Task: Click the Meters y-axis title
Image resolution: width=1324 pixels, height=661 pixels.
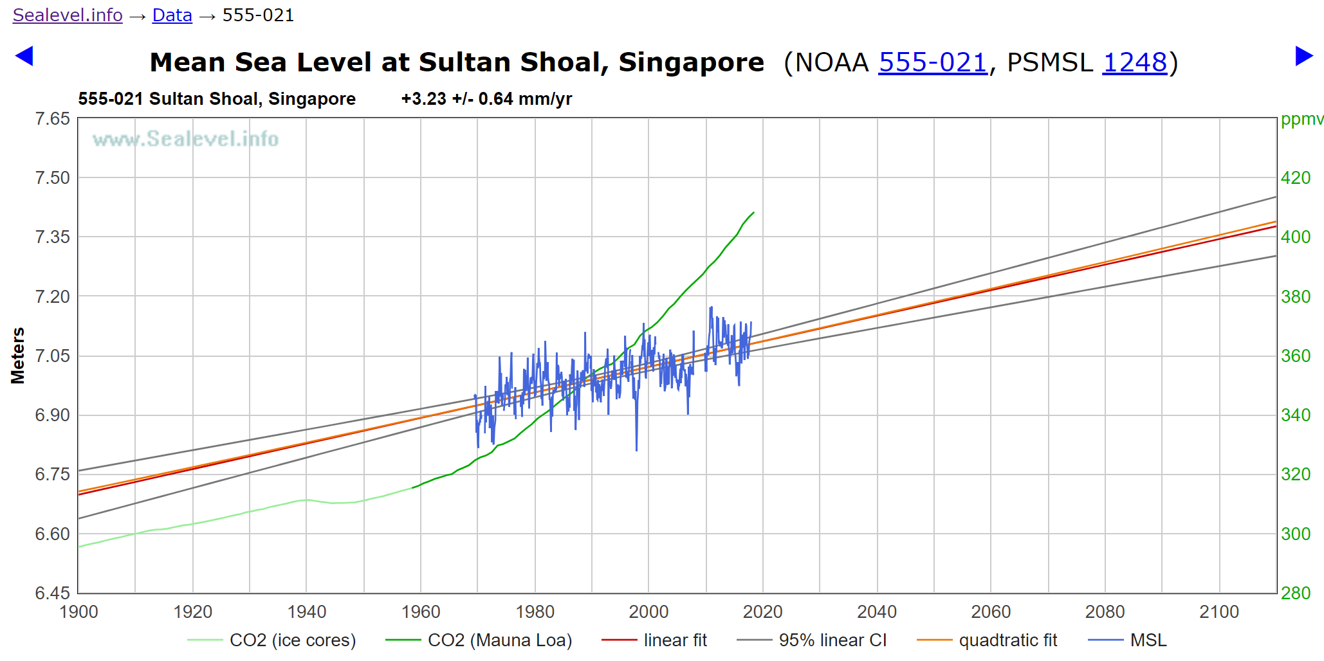Action: (x=17, y=356)
